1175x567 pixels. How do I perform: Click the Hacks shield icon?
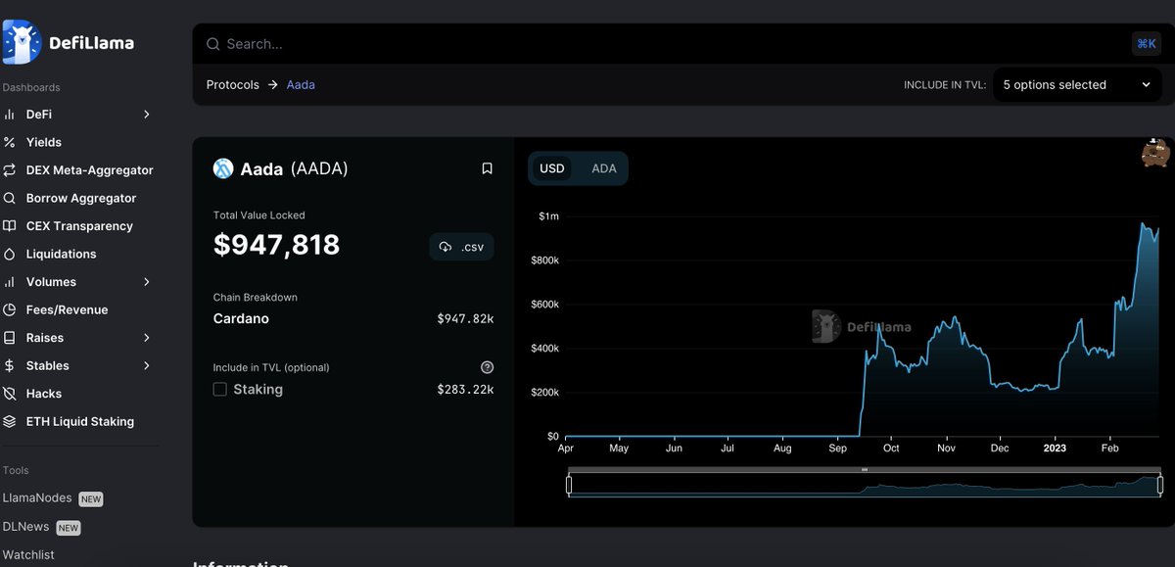pos(9,394)
